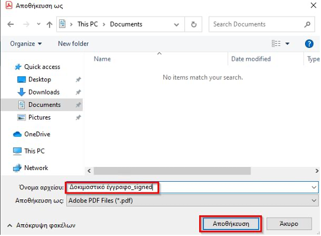Screen dimensions: 321x236
Task: Click the Άκυρο cancel button
Action: pos(289,224)
